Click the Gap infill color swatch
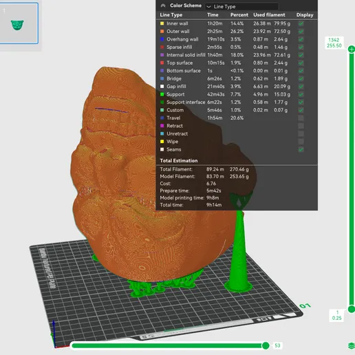Viewport: 355px width, 355px height. click(x=162, y=87)
